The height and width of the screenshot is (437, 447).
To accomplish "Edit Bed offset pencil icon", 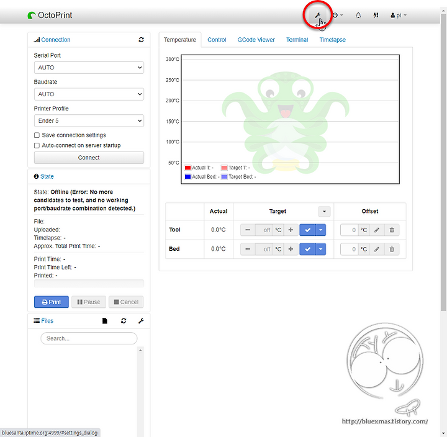I will pyautogui.click(x=377, y=249).
